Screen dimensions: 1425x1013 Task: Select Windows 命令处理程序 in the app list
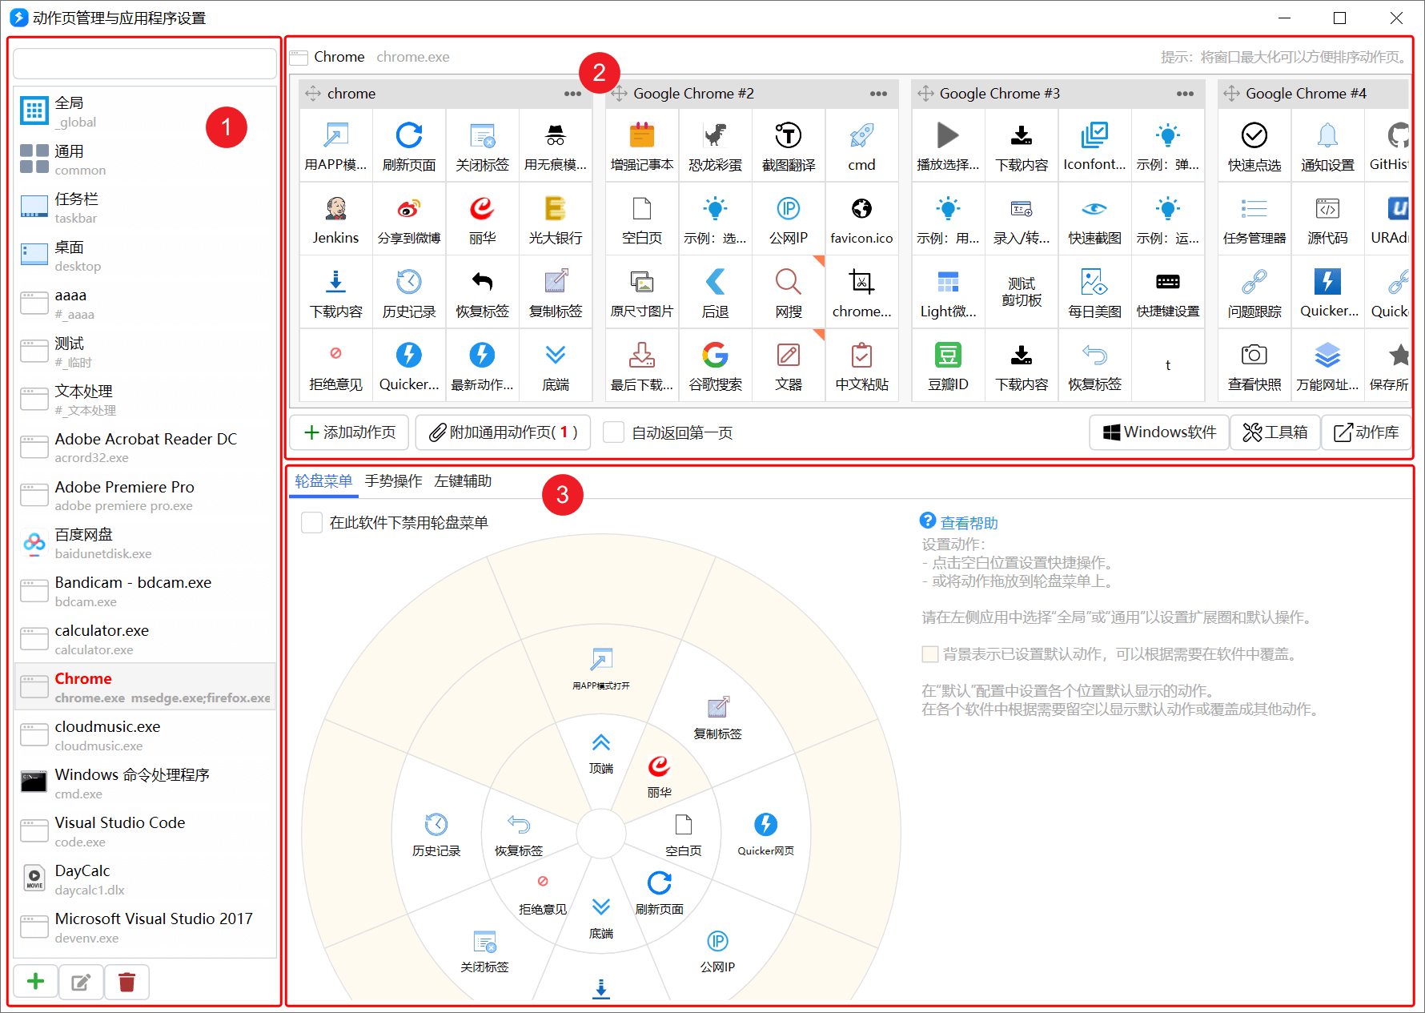point(145,783)
